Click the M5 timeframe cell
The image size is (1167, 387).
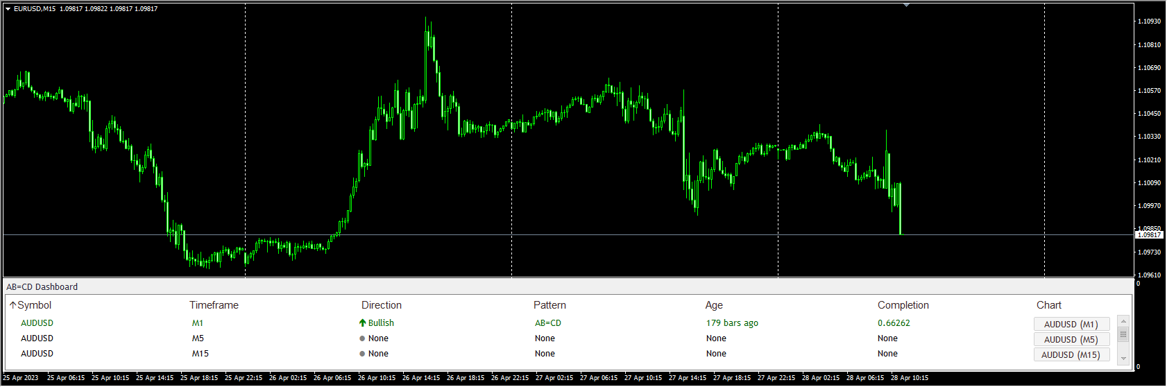198,338
